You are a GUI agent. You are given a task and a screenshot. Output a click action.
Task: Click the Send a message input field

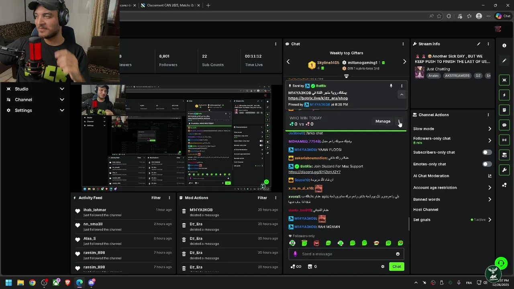(x=346, y=254)
